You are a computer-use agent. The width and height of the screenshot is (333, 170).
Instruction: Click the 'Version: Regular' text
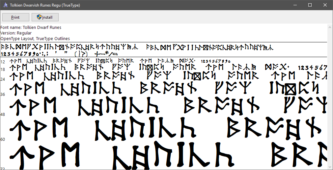16,33
